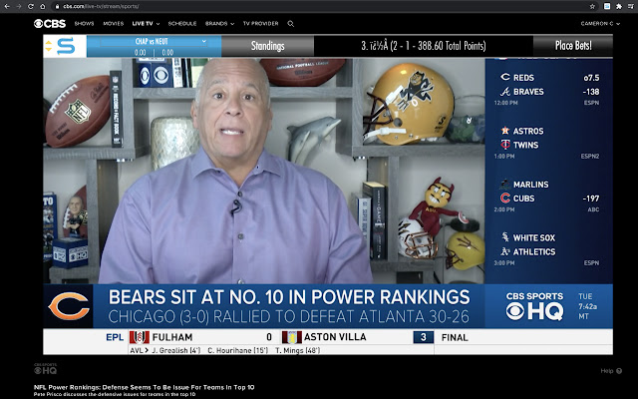Open the blue extension icon in toolbar
Viewport: 638px width, 399px height.
pyautogui.click(x=607, y=7)
